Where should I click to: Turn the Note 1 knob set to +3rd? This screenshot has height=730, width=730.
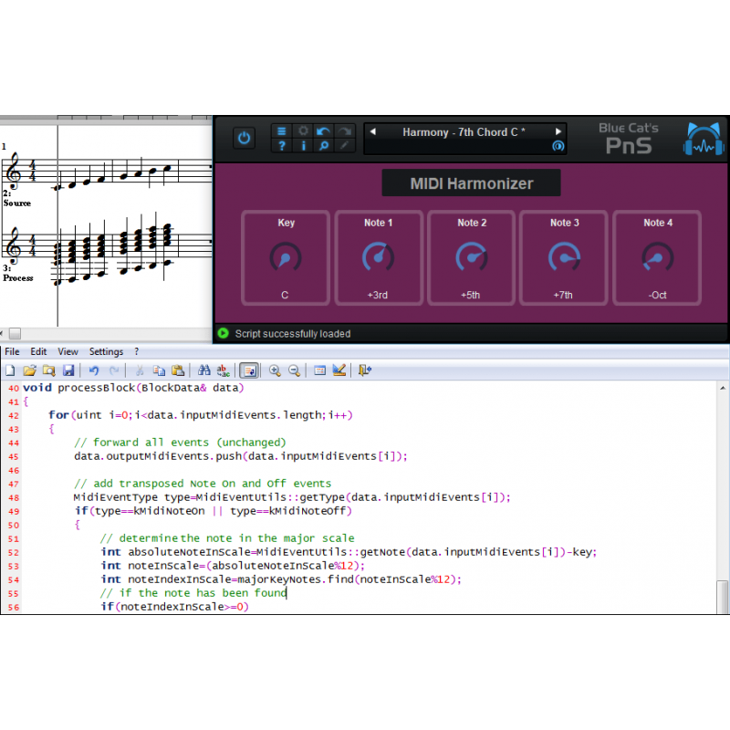pyautogui.click(x=378, y=256)
